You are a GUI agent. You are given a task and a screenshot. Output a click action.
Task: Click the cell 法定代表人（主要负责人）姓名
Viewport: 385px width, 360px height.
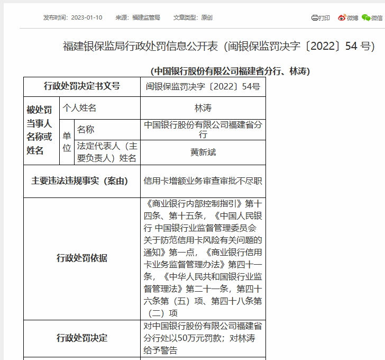click(x=107, y=152)
